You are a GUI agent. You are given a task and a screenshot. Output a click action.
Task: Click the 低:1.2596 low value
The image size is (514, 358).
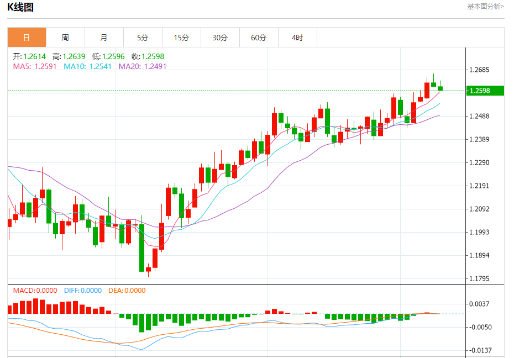tap(108, 56)
